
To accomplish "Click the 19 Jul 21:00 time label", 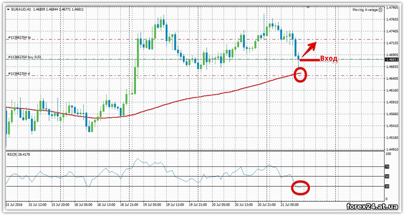I will point(198,204).
